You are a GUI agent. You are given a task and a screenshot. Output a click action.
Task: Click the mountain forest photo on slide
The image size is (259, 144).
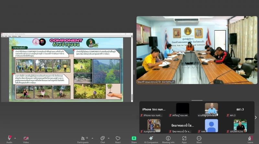coord(106,71)
